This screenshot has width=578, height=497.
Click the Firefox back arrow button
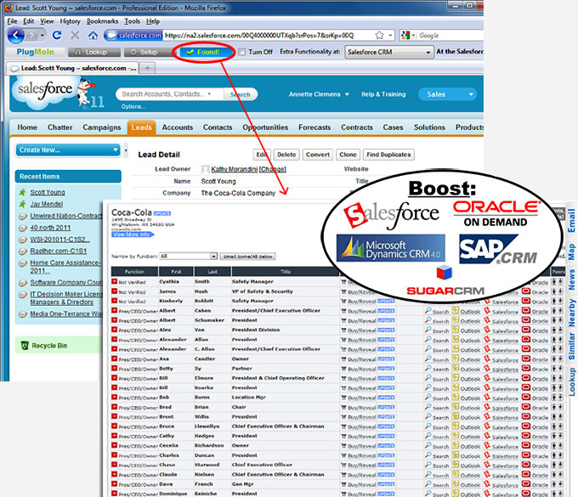pyautogui.click(x=16, y=36)
